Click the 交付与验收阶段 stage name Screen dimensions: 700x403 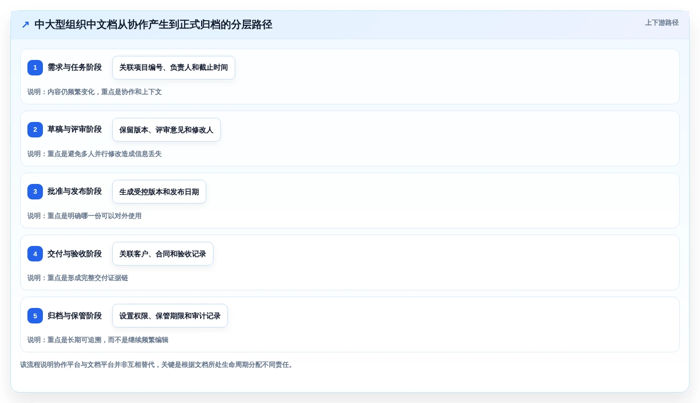74,253
